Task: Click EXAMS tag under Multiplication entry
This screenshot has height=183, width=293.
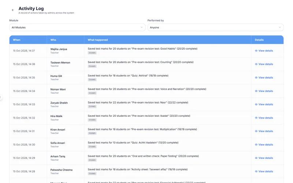Action: 92,133
